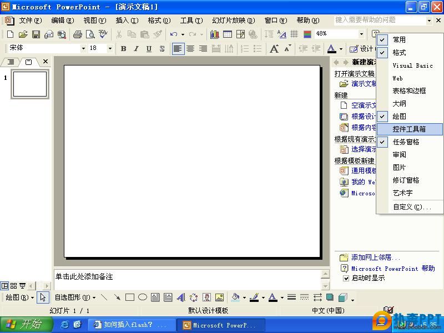Click the 设计 design button
This screenshot has width=444, height=333.
[362, 49]
